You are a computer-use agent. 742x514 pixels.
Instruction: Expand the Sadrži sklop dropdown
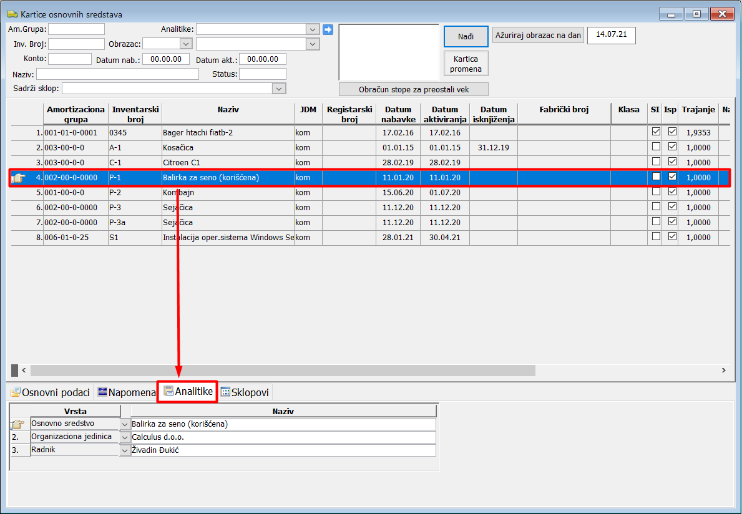[x=279, y=89]
